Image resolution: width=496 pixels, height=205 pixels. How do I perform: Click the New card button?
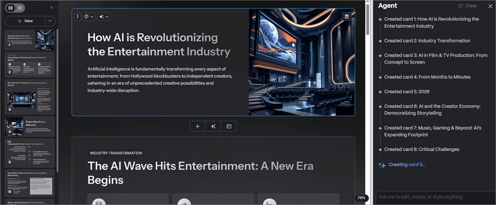pos(25,21)
